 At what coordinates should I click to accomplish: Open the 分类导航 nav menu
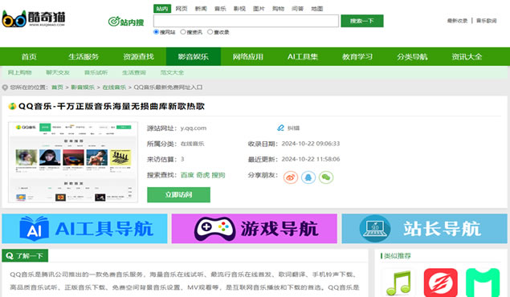tap(412, 56)
